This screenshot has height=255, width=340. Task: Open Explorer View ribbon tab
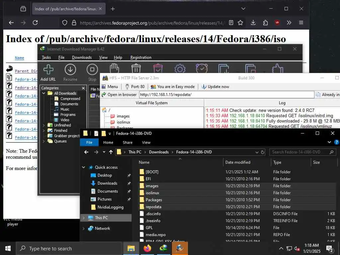(146, 142)
